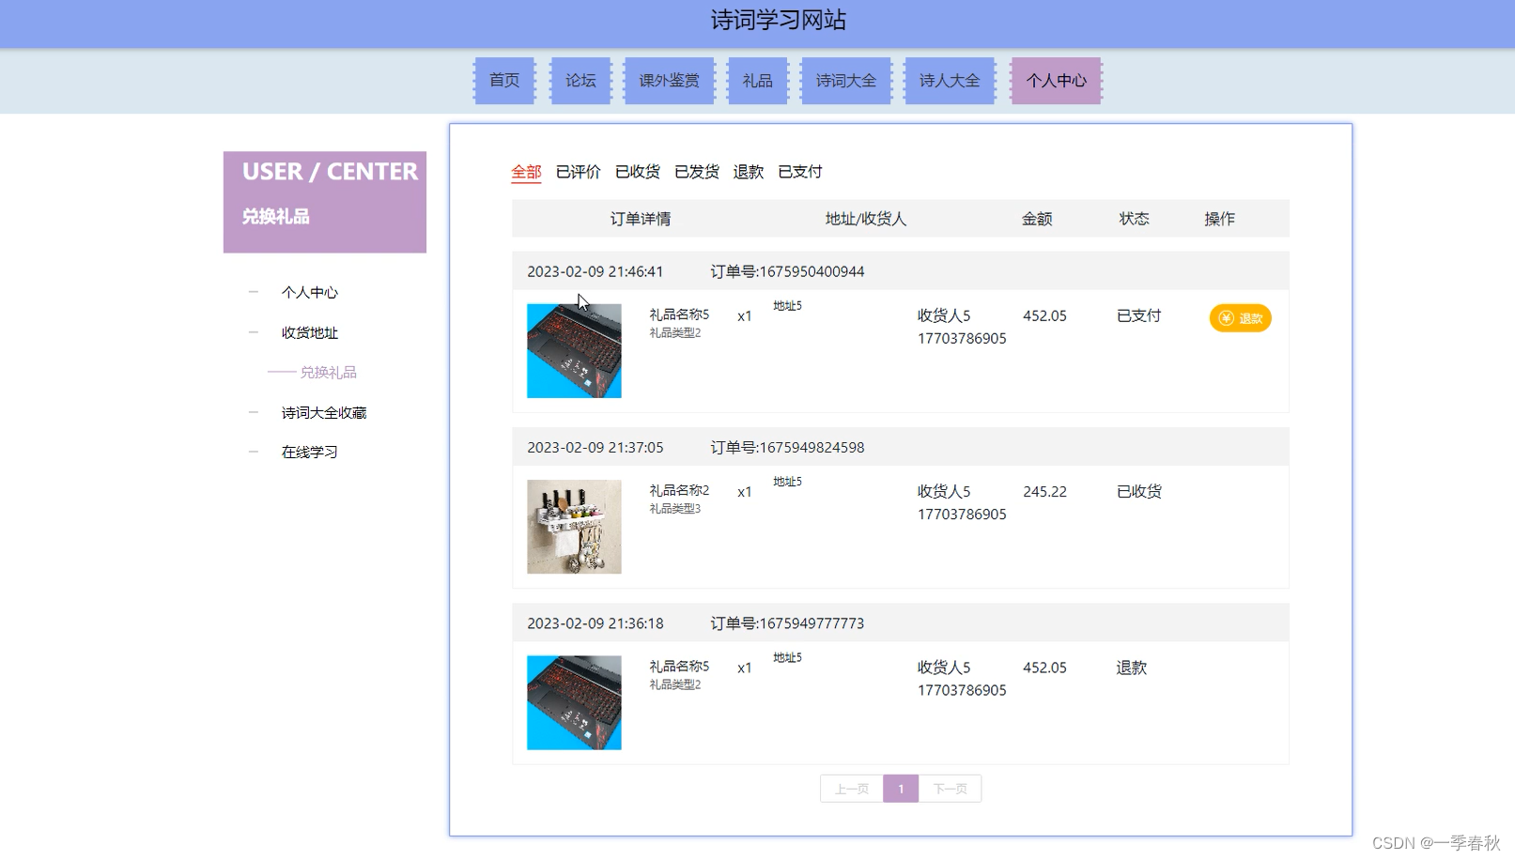Click 兑换礼品 in the sidebar menu
1515x860 pixels.
coord(332,372)
